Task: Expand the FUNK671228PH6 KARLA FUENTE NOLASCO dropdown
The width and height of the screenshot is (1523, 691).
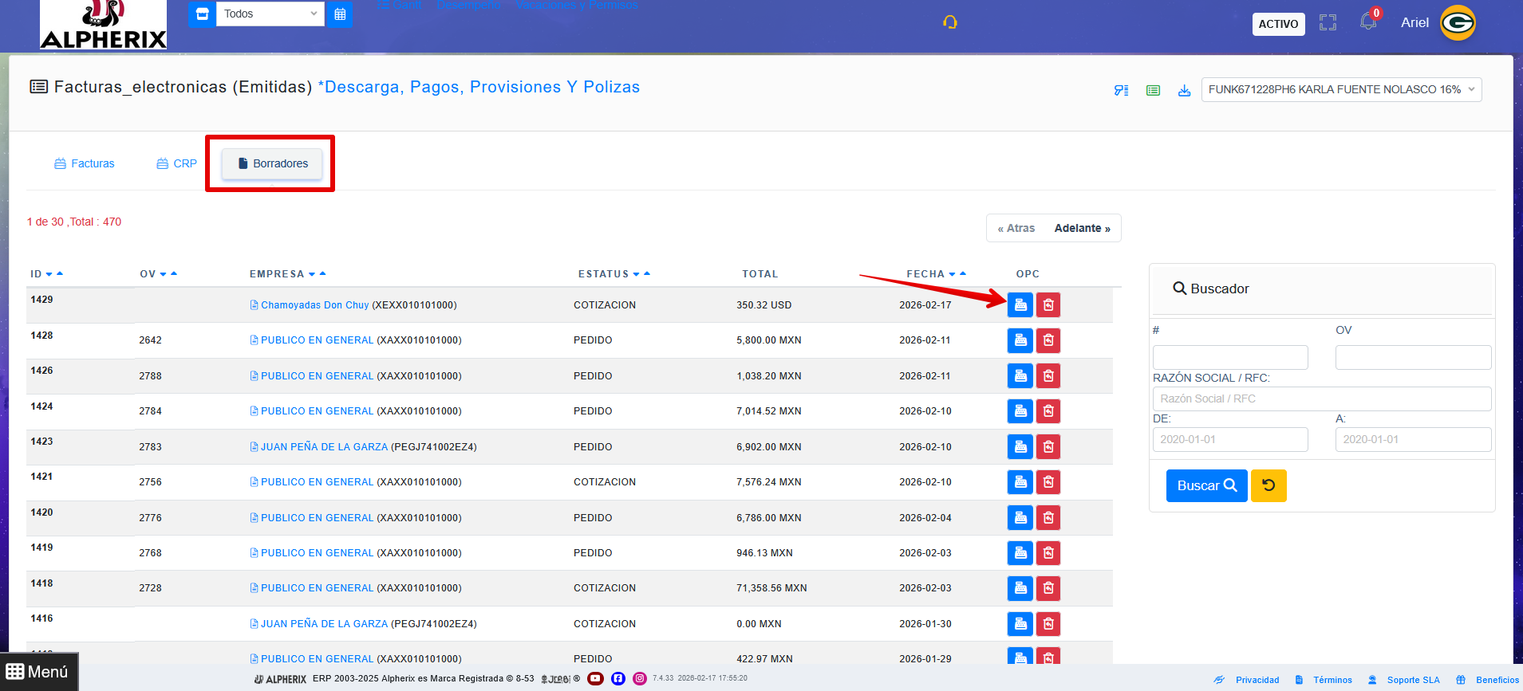Action: coord(1341,89)
